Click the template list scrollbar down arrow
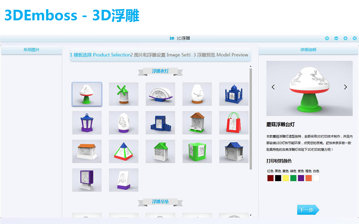 point(250,215)
